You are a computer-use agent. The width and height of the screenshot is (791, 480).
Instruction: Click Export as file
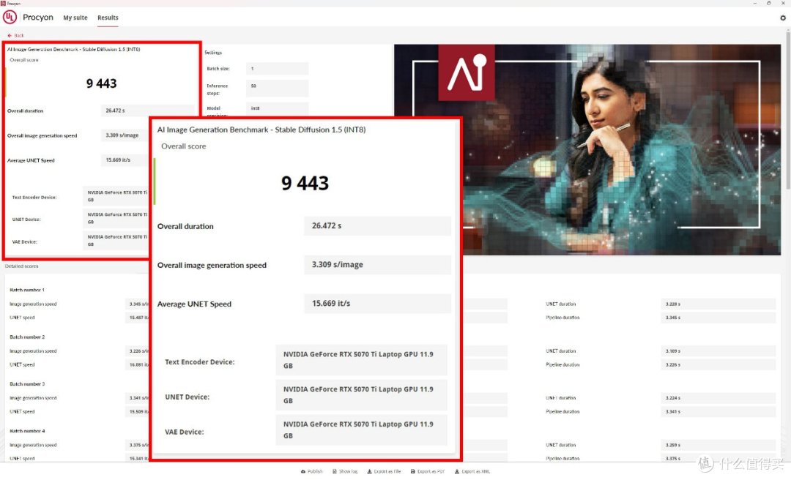(x=384, y=471)
